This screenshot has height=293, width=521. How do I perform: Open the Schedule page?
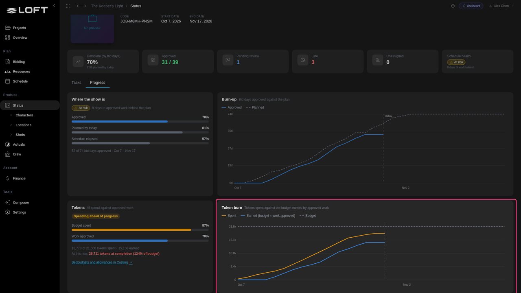click(x=30, y=81)
